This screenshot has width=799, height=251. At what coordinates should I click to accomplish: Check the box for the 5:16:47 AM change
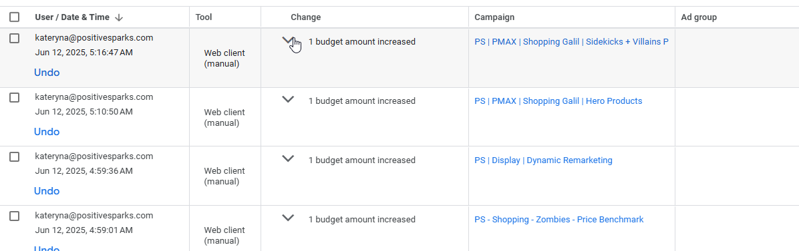point(14,38)
